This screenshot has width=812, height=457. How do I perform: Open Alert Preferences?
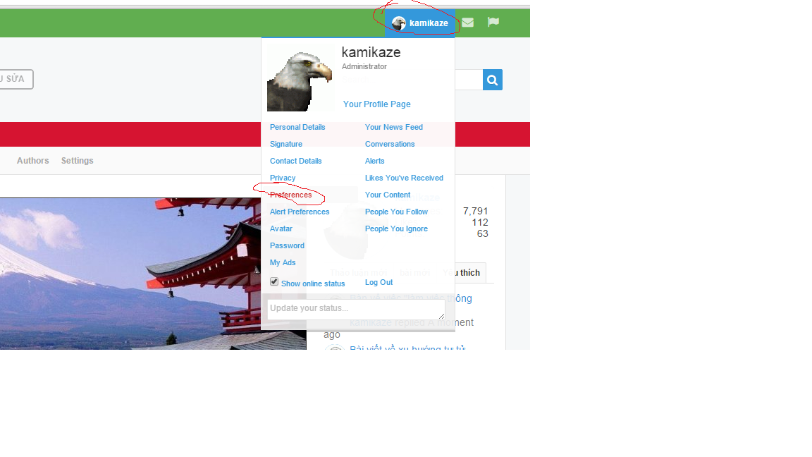coord(300,212)
